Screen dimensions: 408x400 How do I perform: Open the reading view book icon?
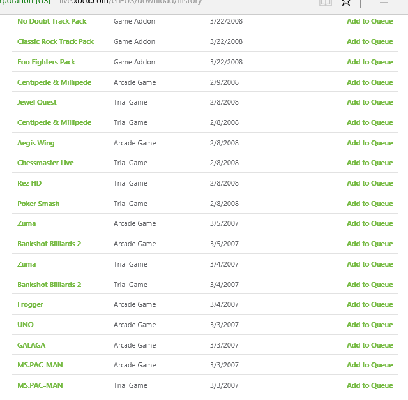(x=326, y=3)
